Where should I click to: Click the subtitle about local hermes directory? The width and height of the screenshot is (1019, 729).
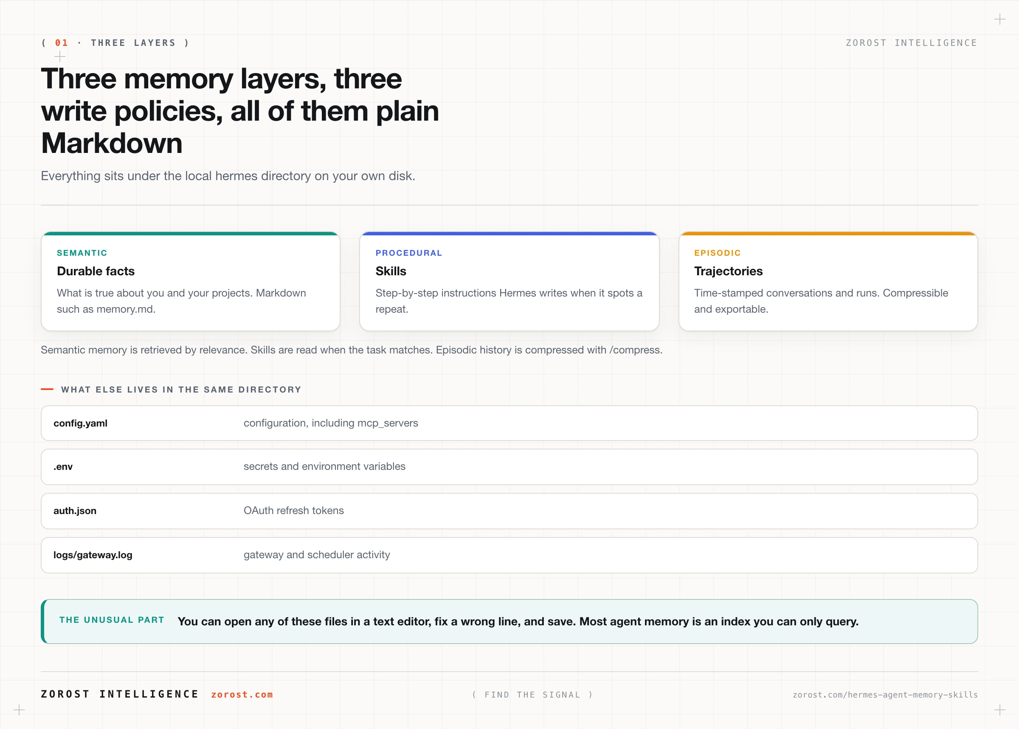pyautogui.click(x=228, y=176)
